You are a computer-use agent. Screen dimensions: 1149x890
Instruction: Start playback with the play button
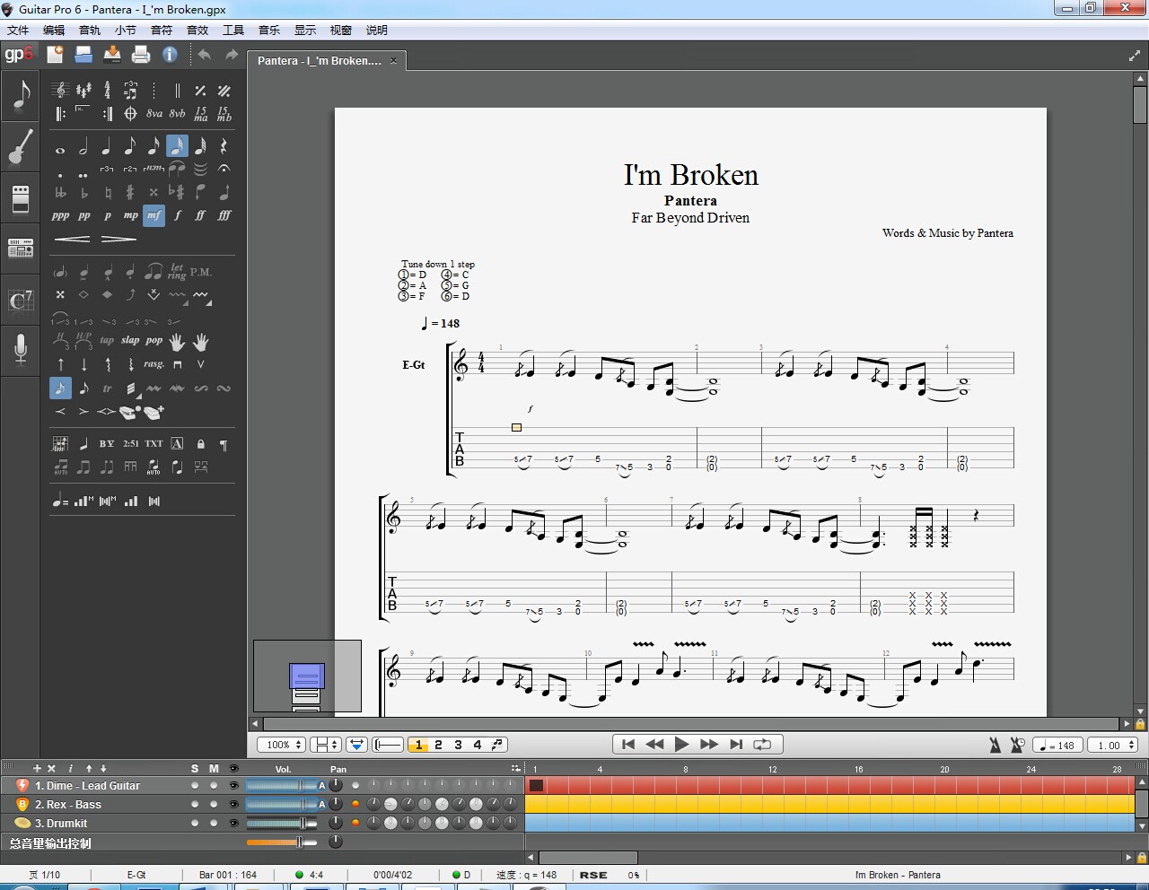[681, 745]
